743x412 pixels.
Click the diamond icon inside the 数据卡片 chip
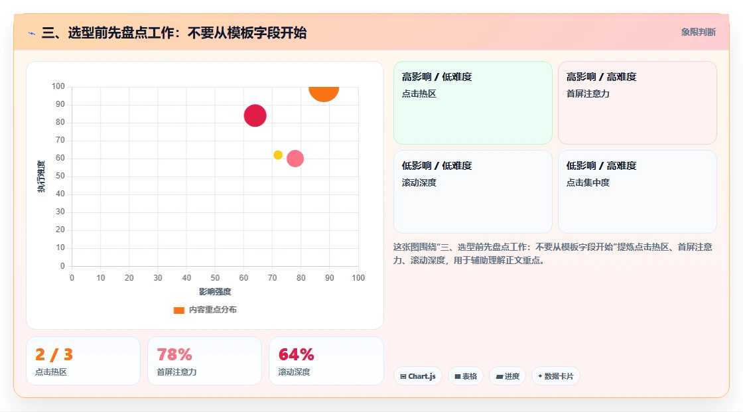pyautogui.click(x=540, y=376)
